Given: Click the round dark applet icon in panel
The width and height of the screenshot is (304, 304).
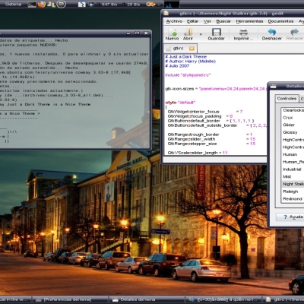Looking at the screenshot, I should pos(62,4).
